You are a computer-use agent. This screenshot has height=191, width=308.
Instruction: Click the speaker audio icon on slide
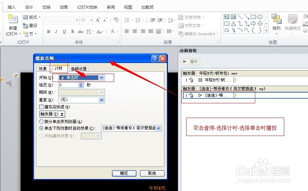click(x=11, y=83)
